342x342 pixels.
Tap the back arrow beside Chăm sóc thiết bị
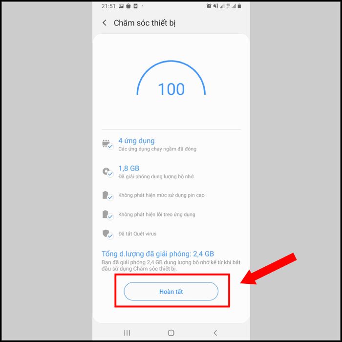(x=105, y=22)
